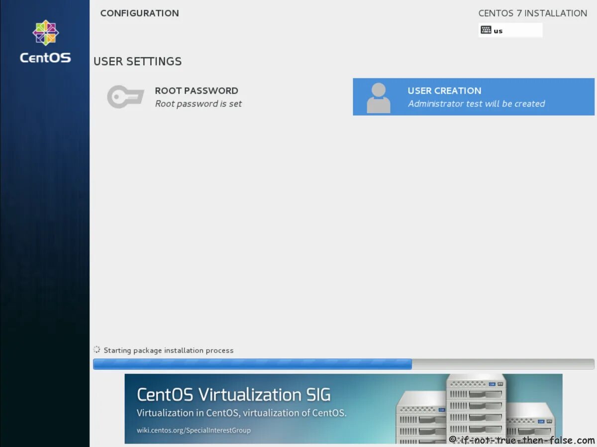Click 'Starting package installation process' status text
This screenshot has height=447, width=597.
pyautogui.click(x=169, y=350)
